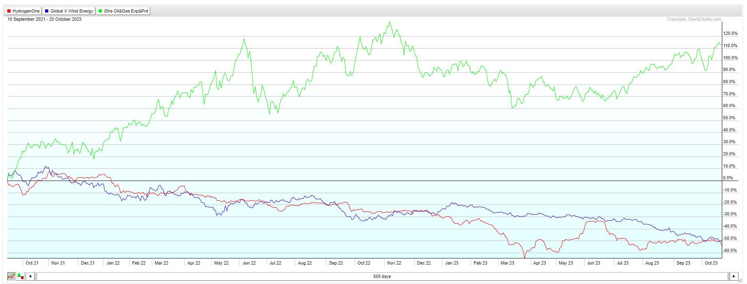747x284 pixels.
Task: Click the Jun 22 label on time axis
Action: click(x=249, y=263)
